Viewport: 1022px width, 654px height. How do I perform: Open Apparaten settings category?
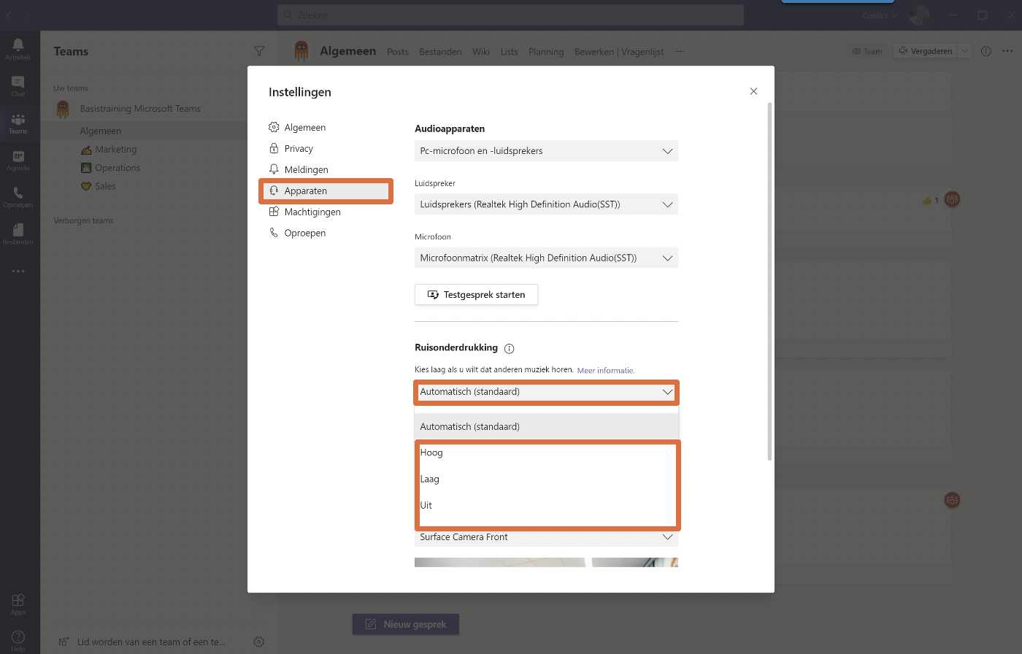(326, 191)
